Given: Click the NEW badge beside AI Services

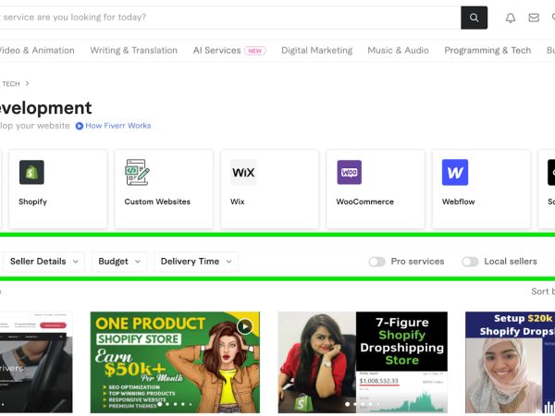Looking at the screenshot, I should 255,51.
